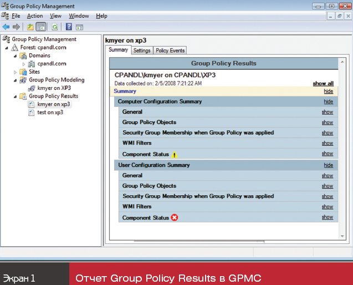
Task: Click the Refresh toolbar icon
Action: 55,27
